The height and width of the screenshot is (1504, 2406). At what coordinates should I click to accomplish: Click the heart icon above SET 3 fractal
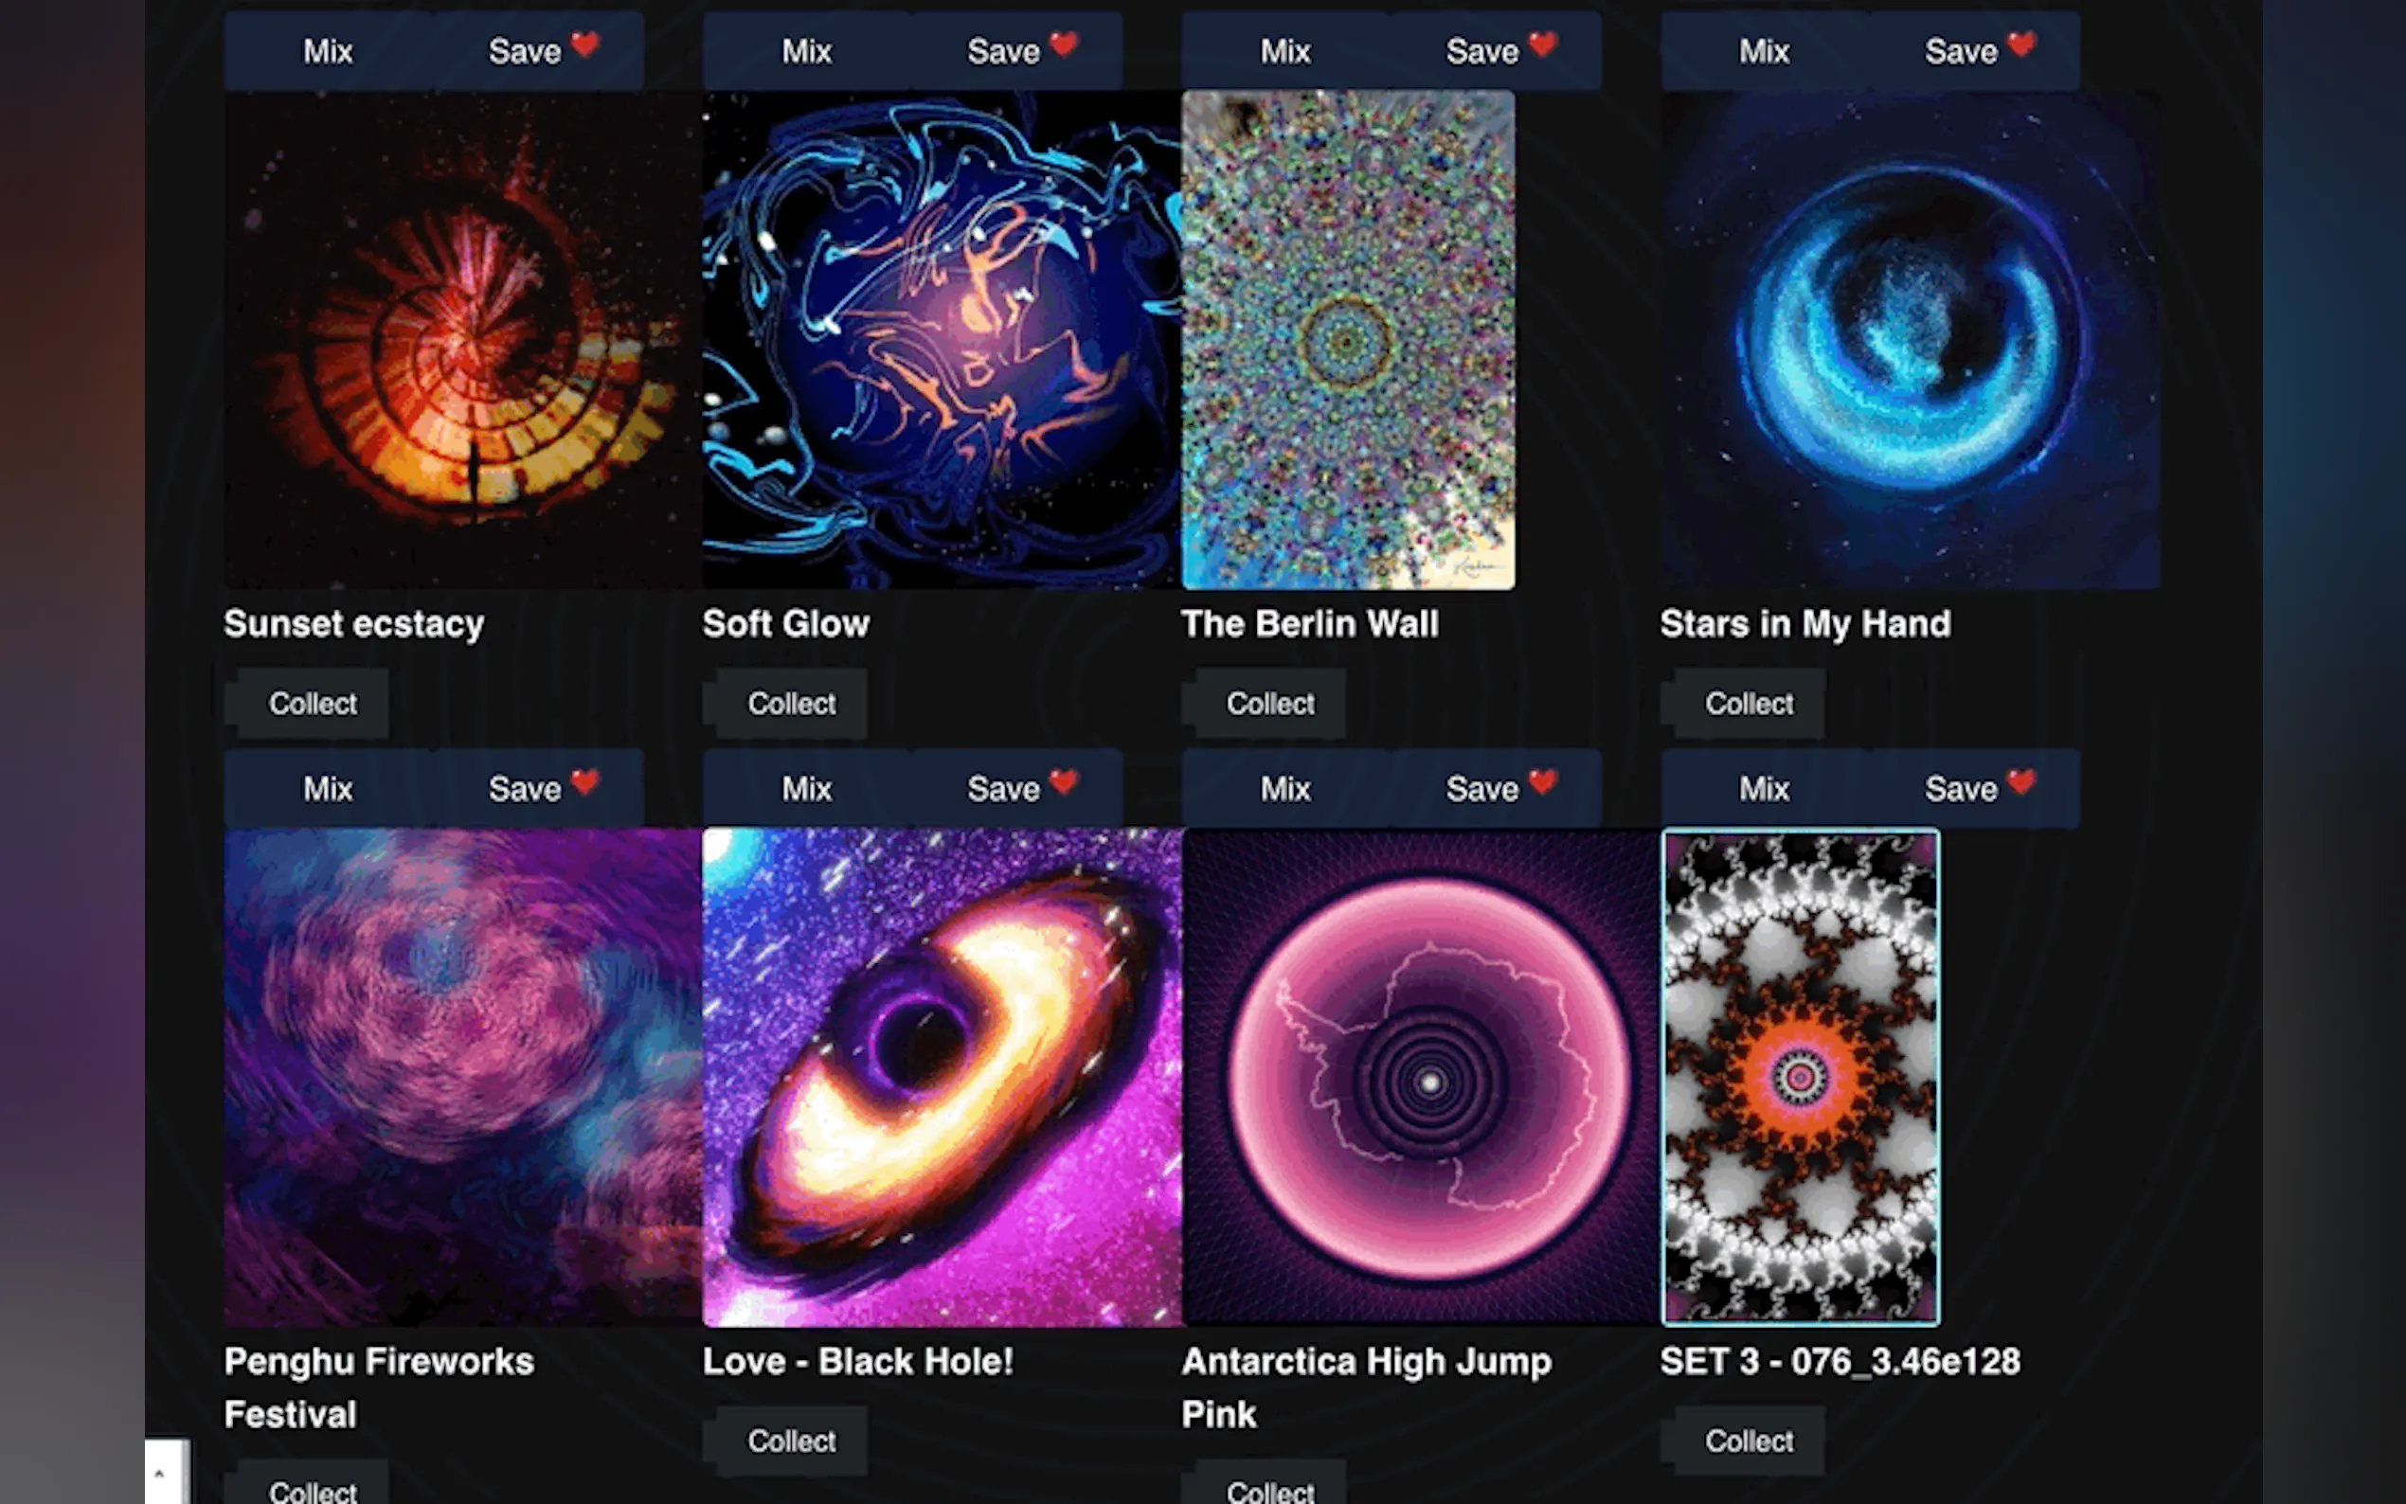2021,783
